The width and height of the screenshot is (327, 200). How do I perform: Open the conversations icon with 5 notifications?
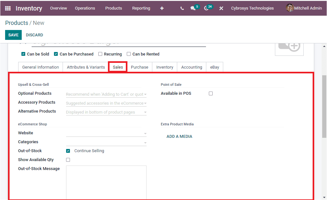coord(194,8)
